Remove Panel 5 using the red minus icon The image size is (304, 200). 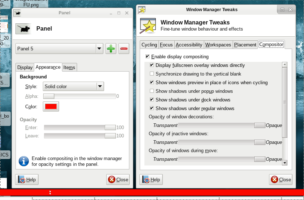click(x=124, y=49)
